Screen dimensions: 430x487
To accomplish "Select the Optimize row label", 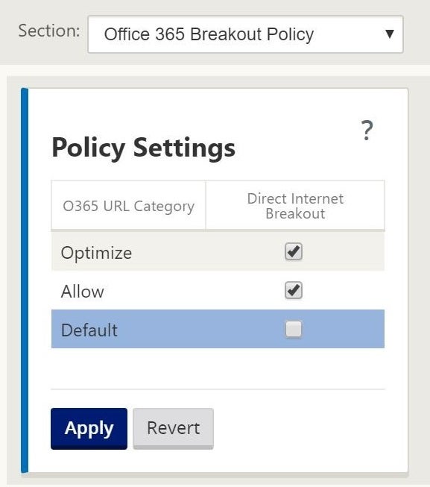I will pos(96,253).
